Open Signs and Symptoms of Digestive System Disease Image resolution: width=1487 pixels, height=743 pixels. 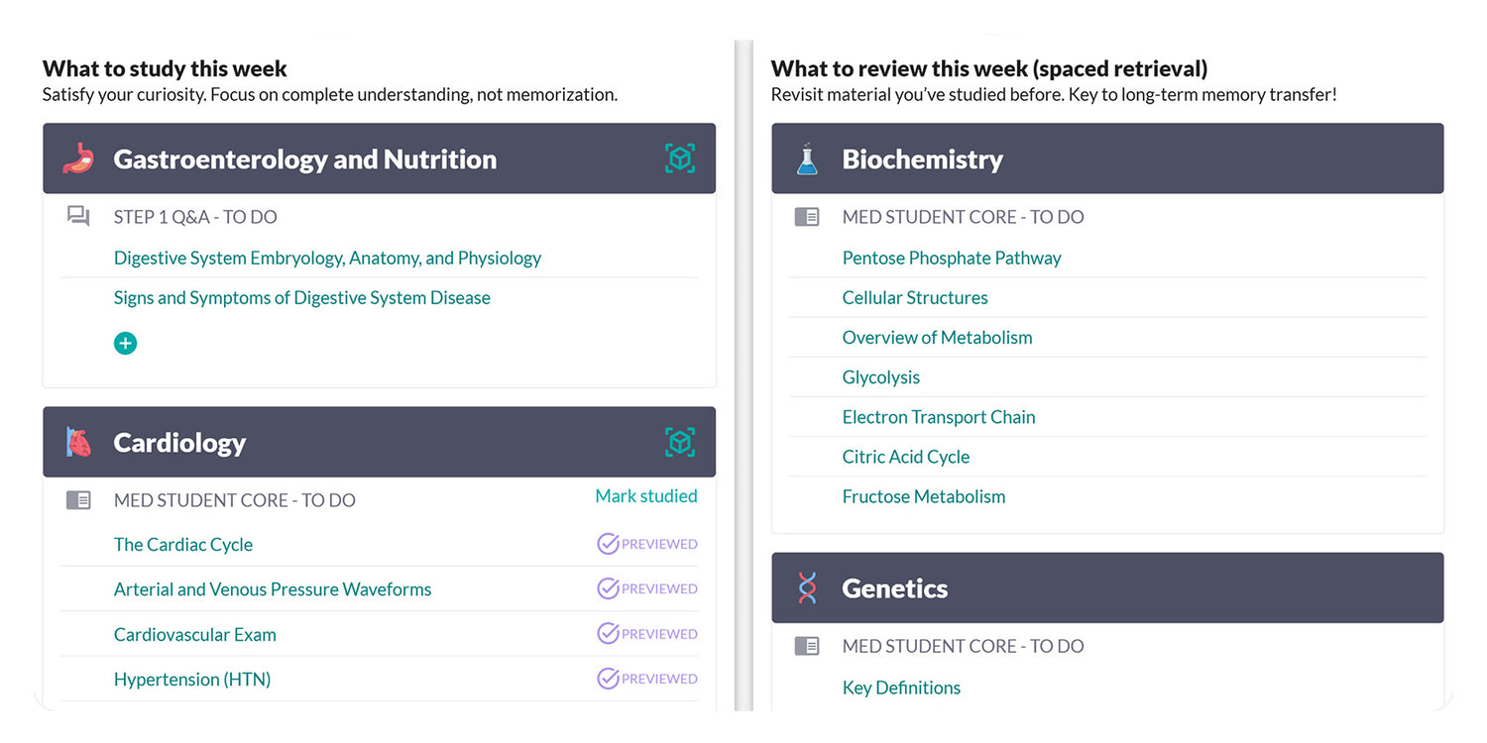(302, 297)
